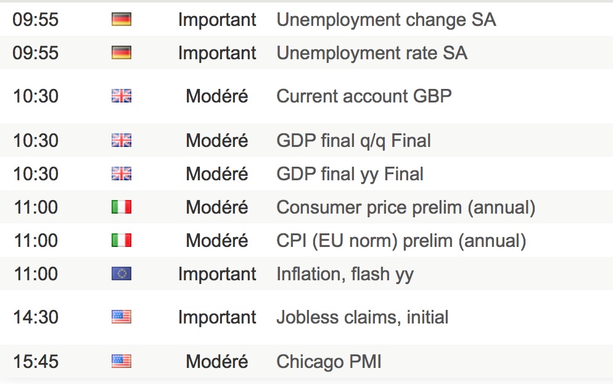Screen dimensions: 613x384
Task: Open the Chicago PMI event
Action: [329, 361]
